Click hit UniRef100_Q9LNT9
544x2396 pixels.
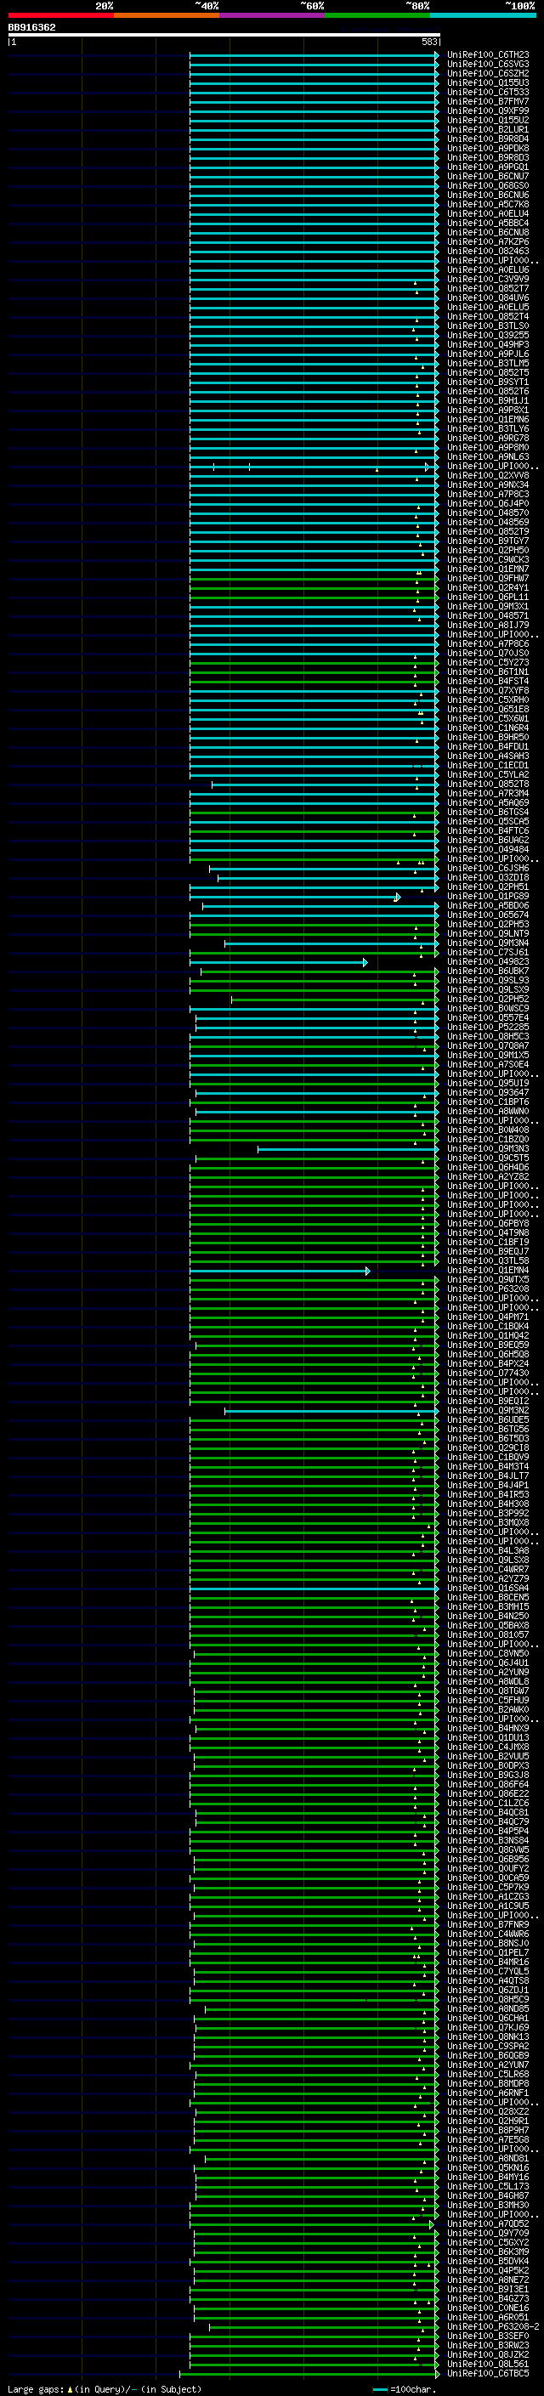click(487, 933)
